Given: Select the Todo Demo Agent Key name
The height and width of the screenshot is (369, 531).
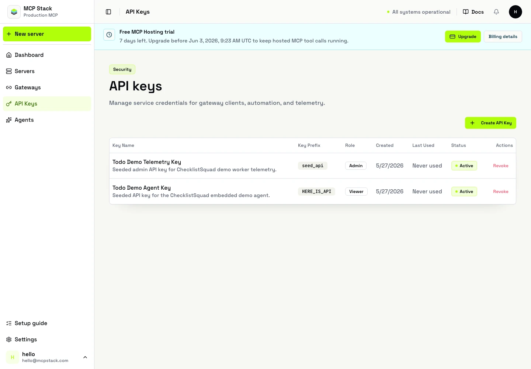Looking at the screenshot, I should [142, 188].
